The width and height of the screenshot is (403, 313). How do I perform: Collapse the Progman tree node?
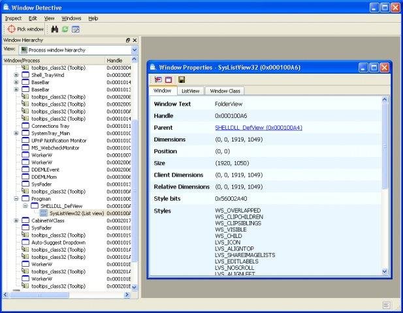click(x=16, y=198)
